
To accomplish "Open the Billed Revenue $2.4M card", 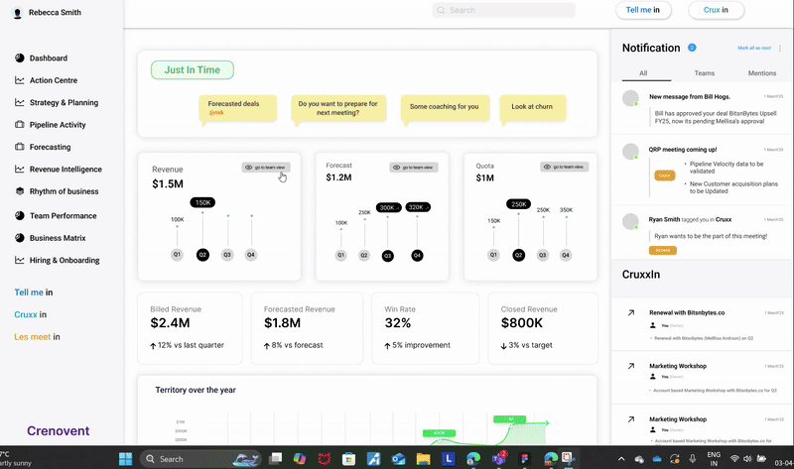I will (190, 328).
